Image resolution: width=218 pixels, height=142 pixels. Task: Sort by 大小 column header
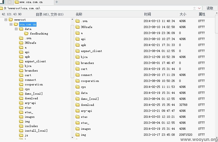(x=183, y=14)
